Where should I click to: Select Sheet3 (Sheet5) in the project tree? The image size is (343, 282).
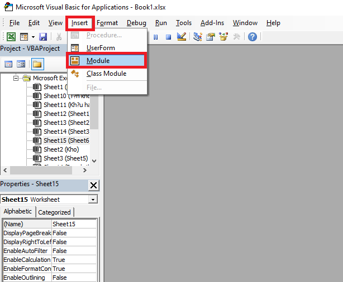pyautogui.click(x=66, y=158)
